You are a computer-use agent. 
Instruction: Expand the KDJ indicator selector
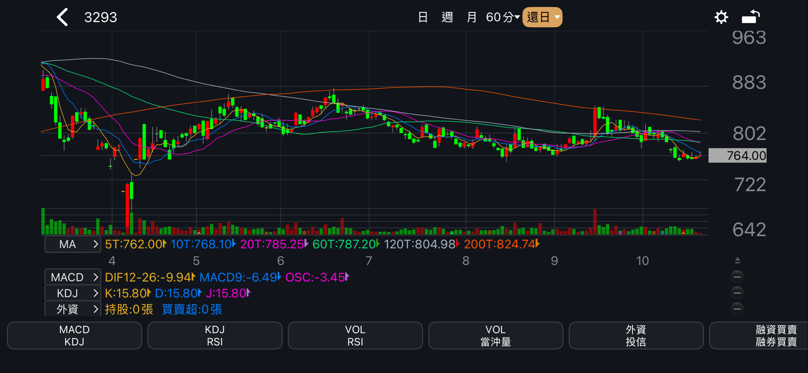[x=73, y=293]
